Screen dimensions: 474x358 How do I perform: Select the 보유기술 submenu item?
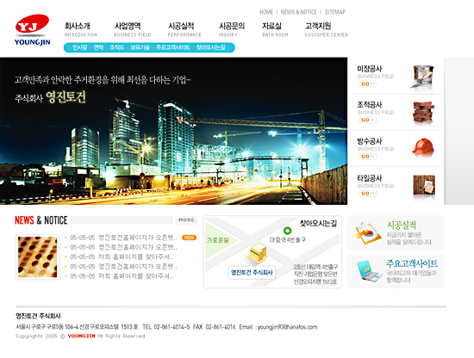[x=140, y=47]
